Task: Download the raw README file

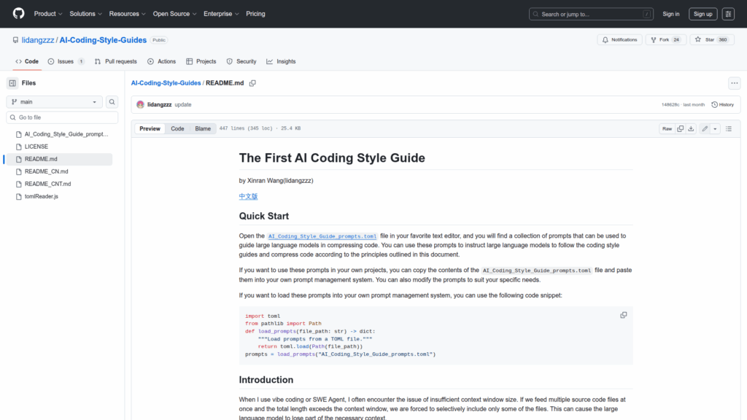Action: 691,129
